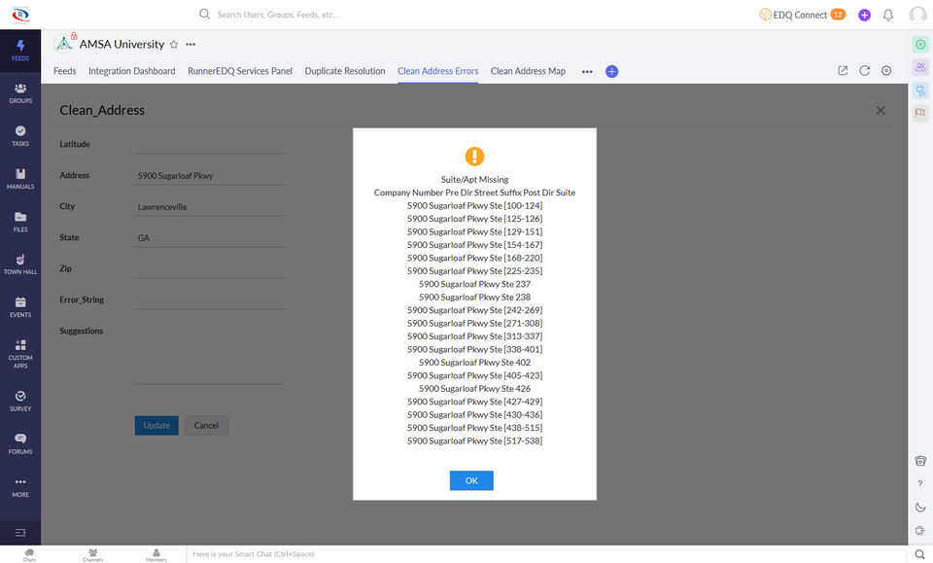Open the AMSA University options ellipsis
The height and width of the screenshot is (563, 933).
point(190,44)
